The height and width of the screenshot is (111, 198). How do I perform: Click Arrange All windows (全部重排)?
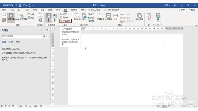pyautogui.click(x=109, y=17)
